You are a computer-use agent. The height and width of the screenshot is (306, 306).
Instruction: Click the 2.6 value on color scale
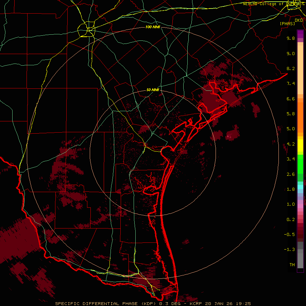click(x=291, y=174)
